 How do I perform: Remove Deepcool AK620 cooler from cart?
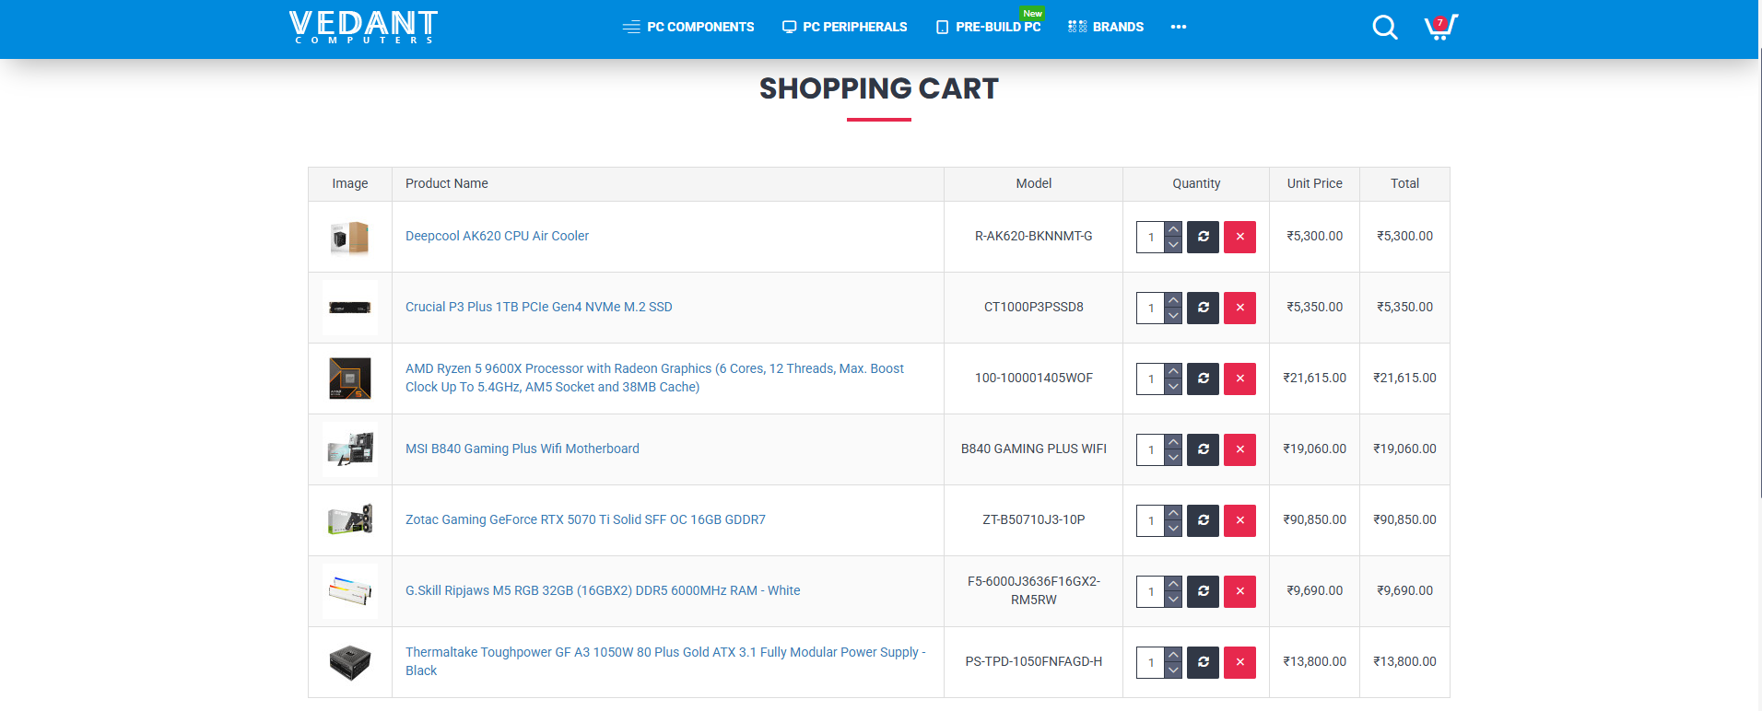coord(1239,237)
